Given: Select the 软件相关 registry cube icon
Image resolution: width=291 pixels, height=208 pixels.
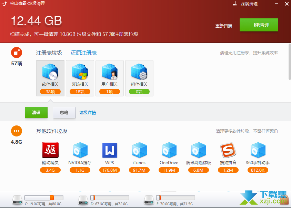Looking at the screenshot, I should pyautogui.click(x=50, y=72).
